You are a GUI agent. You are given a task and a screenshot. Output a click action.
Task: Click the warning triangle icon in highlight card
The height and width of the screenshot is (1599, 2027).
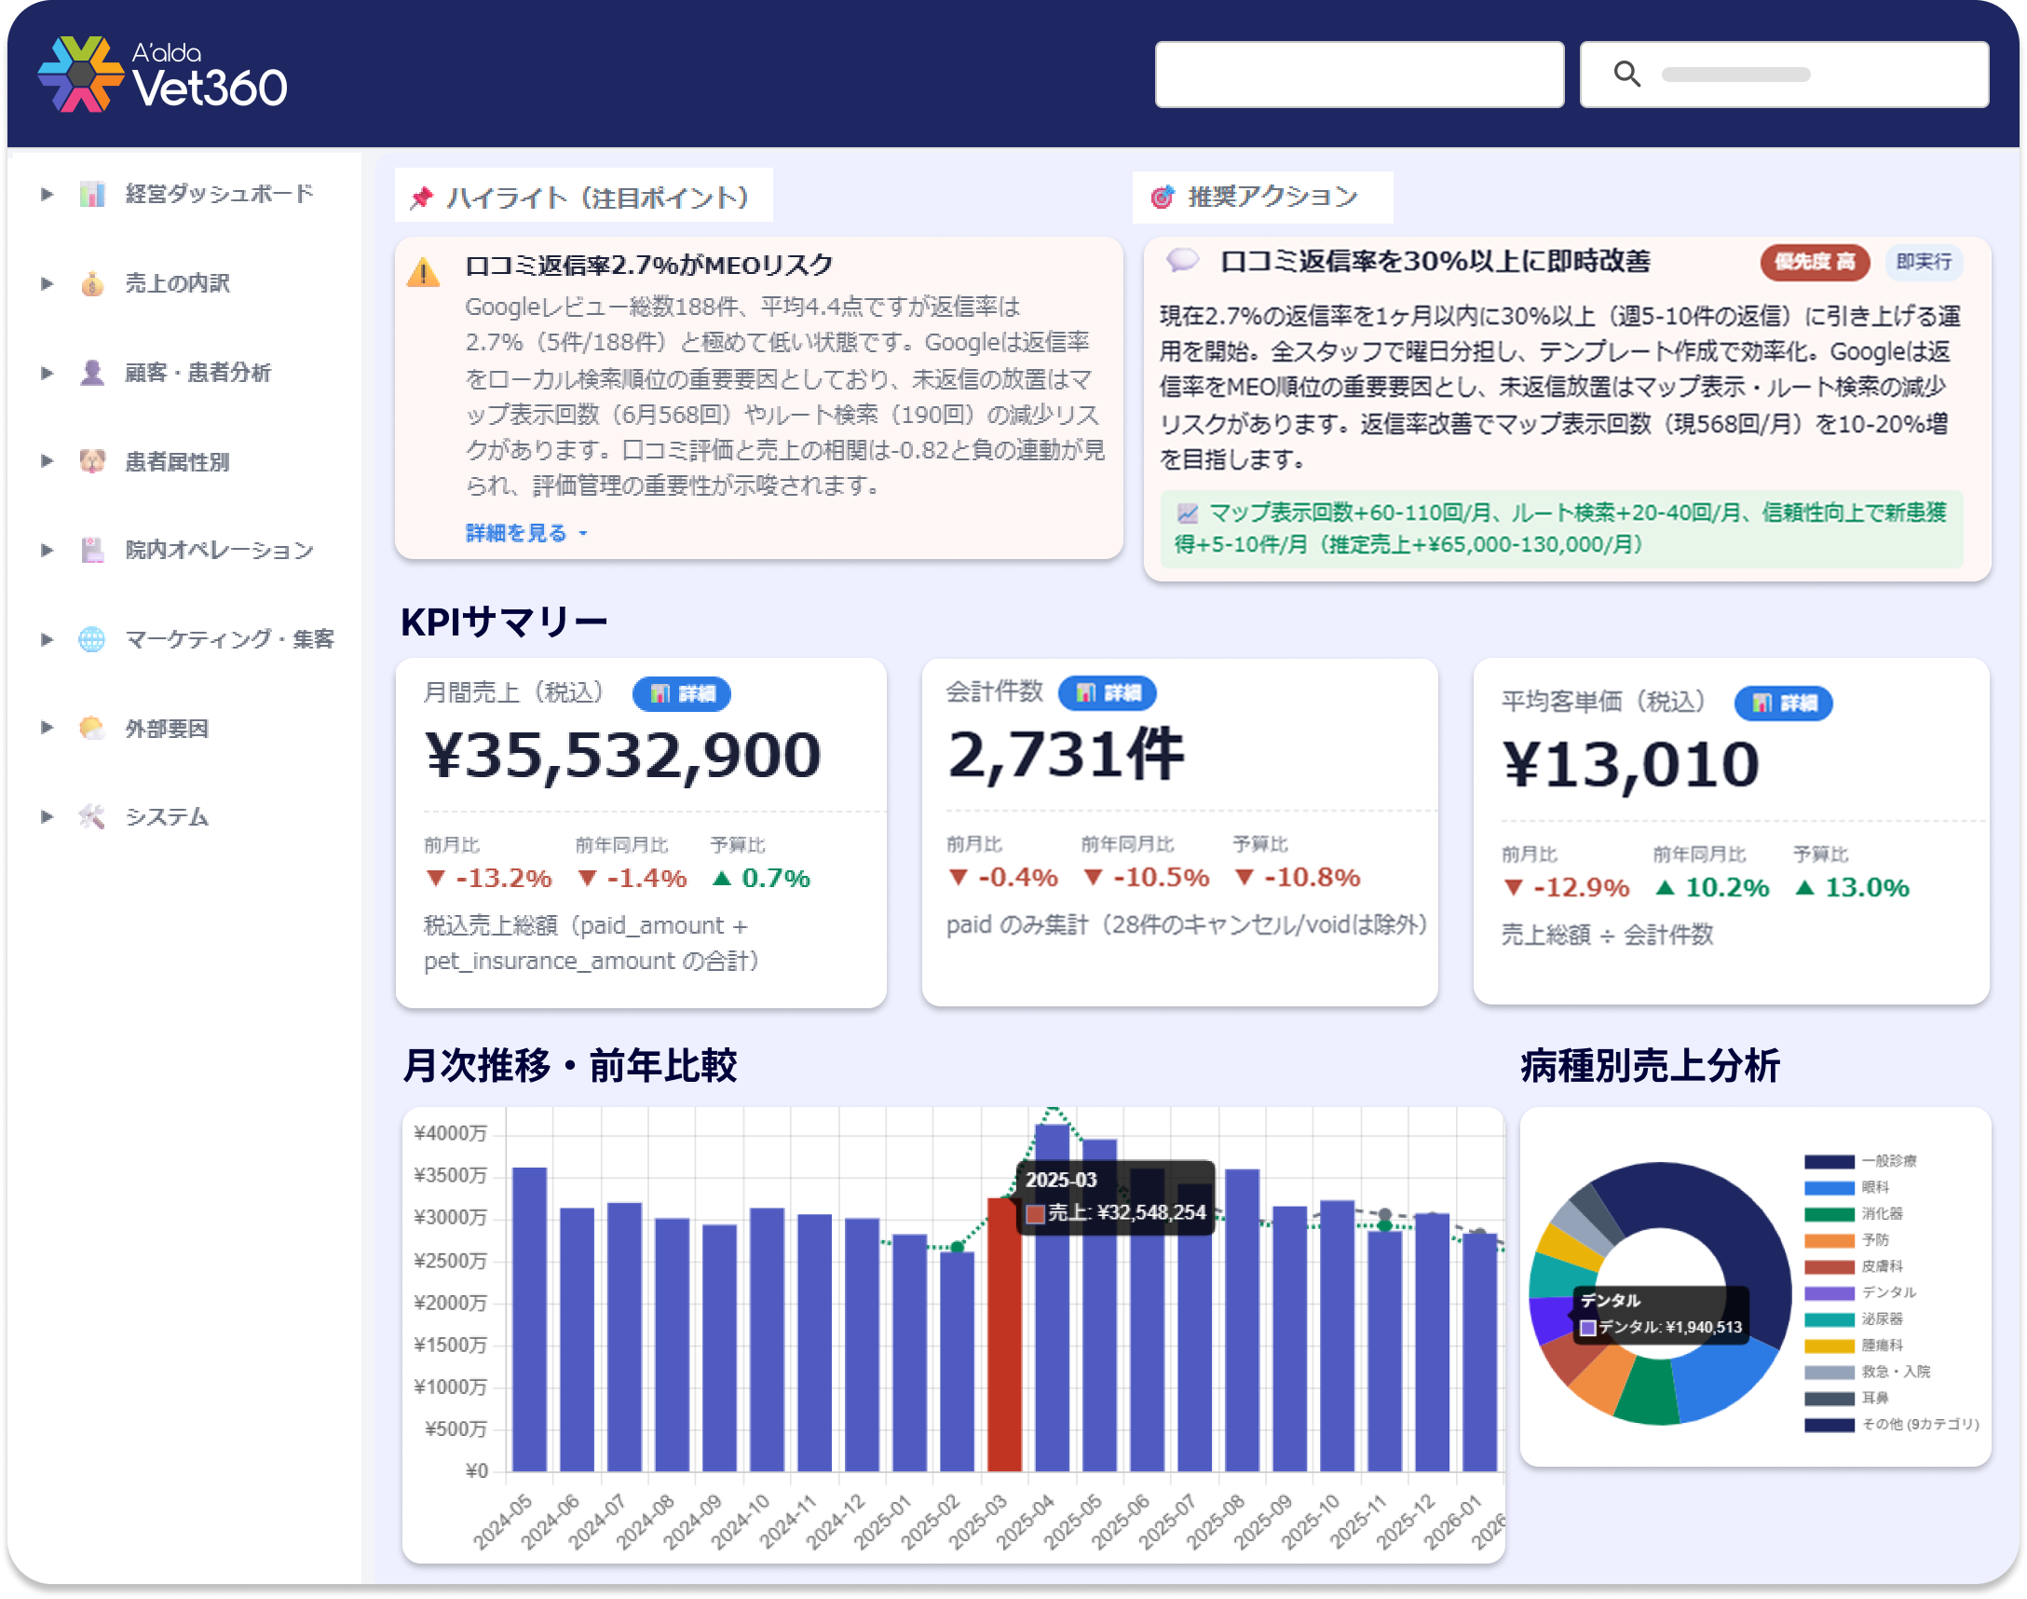coord(424,272)
